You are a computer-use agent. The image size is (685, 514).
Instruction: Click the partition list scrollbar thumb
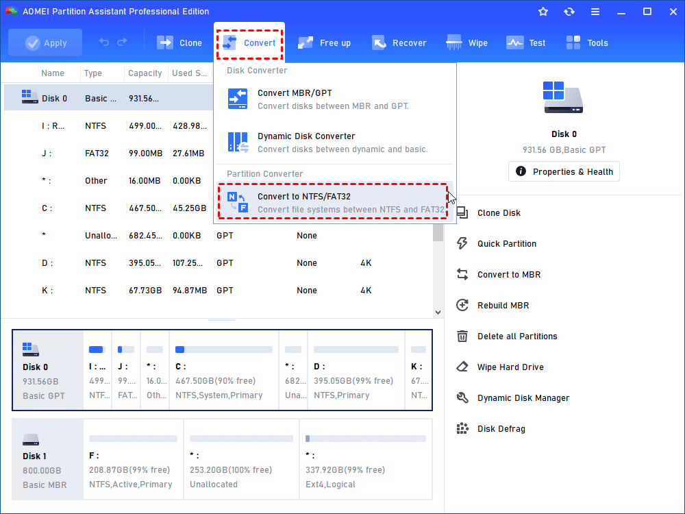(438, 232)
